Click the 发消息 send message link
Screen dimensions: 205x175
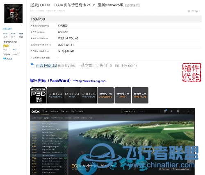tap(9, 58)
